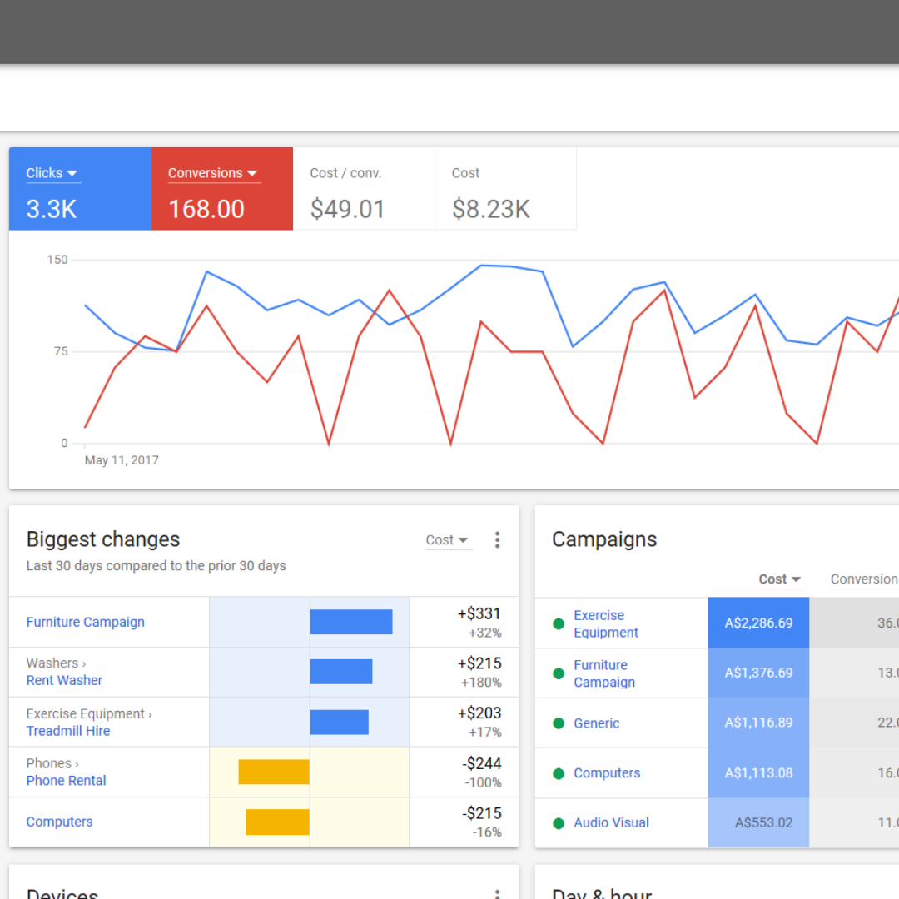Click the green status dot for Furniture Campaign

coord(559,673)
